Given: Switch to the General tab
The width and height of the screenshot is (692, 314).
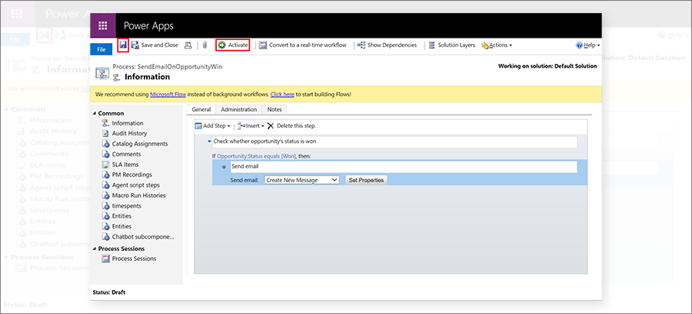Looking at the screenshot, I should (201, 109).
